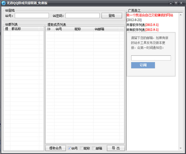Open the red 做一个既适合自己又能赚钱的网站 link

pyautogui.click(x=150, y=15)
